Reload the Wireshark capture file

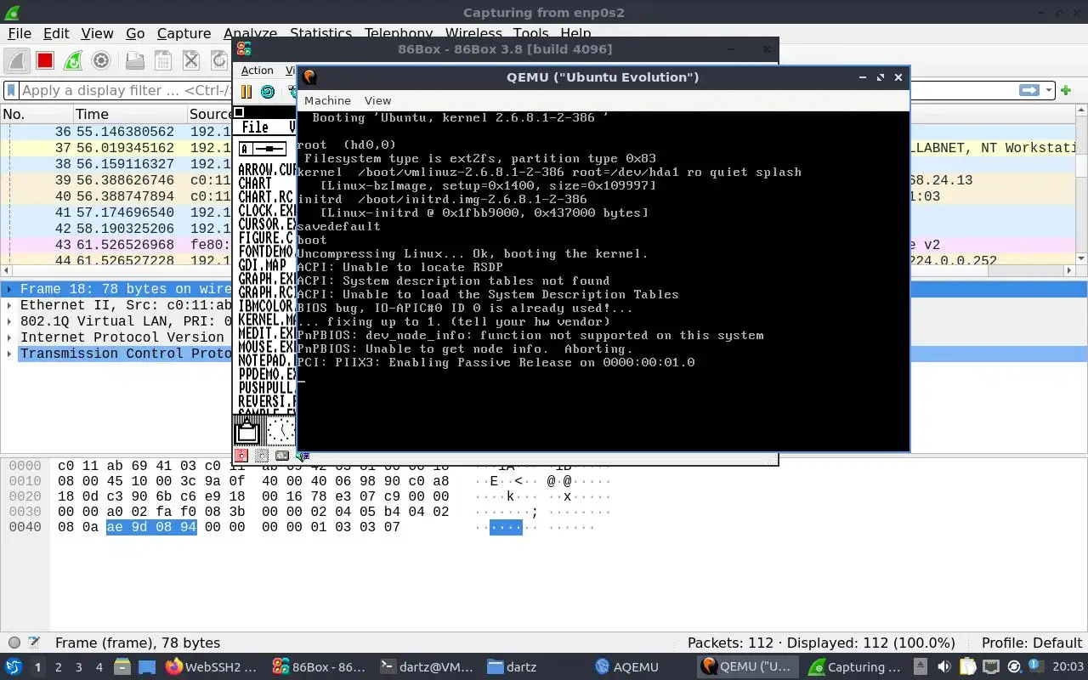point(219,60)
